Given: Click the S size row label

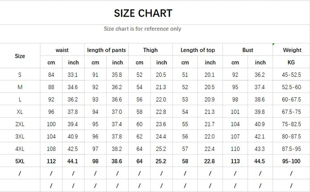Looking at the screenshot, I should pos(20,74).
